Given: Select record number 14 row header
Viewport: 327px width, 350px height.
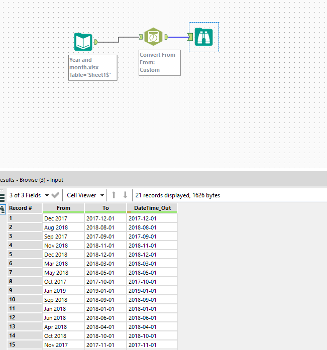Looking at the screenshot, I should (x=25, y=336).
